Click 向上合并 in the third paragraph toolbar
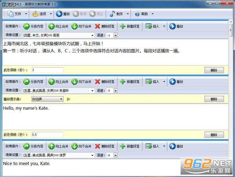Screen dimensions: 235x177 click(58, 146)
